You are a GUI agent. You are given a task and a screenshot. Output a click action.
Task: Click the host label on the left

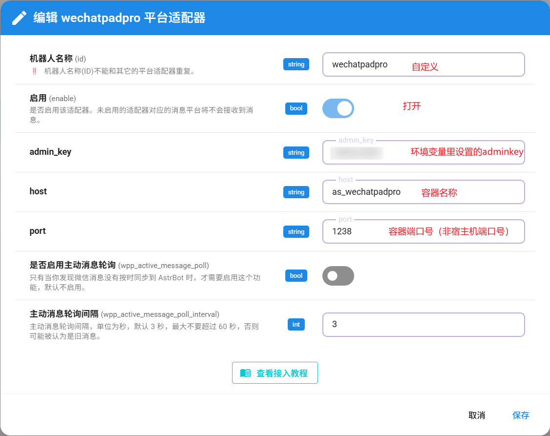pyautogui.click(x=38, y=191)
